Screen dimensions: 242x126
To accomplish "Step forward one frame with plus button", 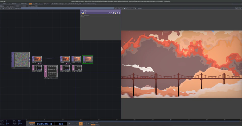I will click(x=88, y=124).
